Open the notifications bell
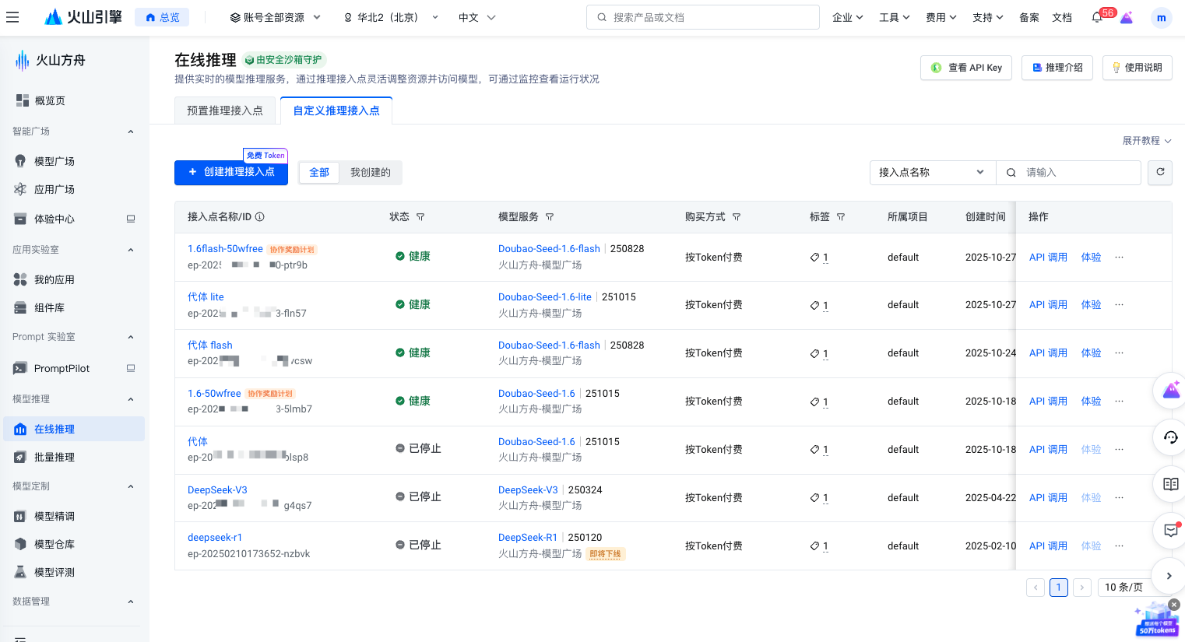 click(1096, 17)
